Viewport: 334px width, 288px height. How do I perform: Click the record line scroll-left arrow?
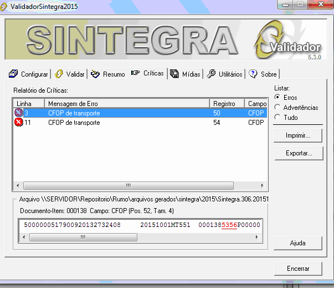pos(24,237)
